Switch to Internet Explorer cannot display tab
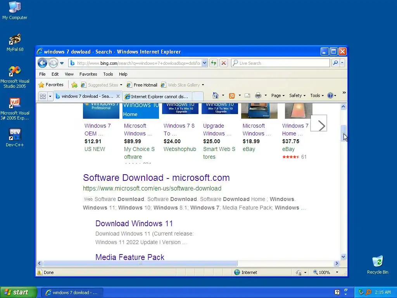Viewport: 397px width, 298px height. pyautogui.click(x=157, y=97)
